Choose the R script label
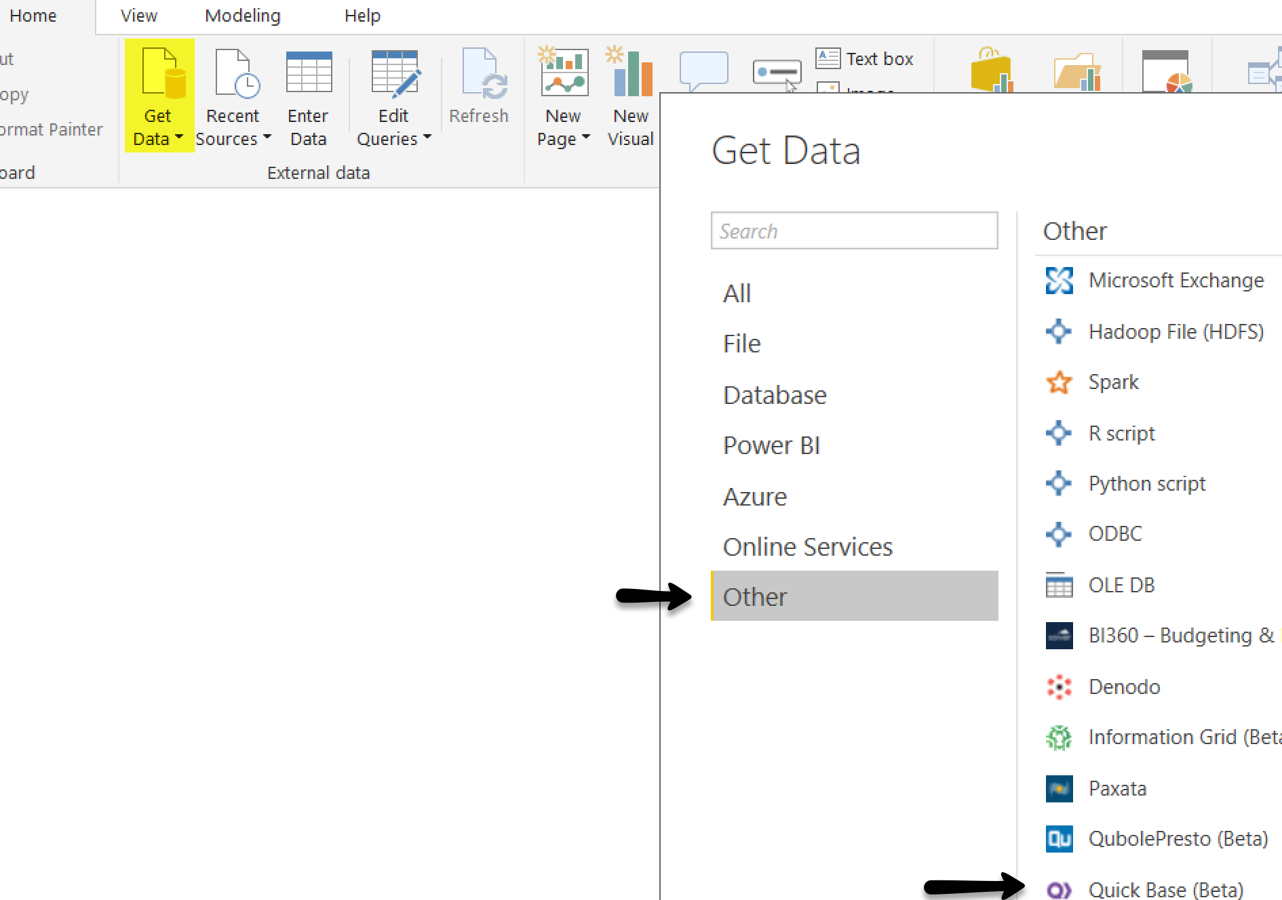The image size is (1282, 900). tap(1121, 433)
